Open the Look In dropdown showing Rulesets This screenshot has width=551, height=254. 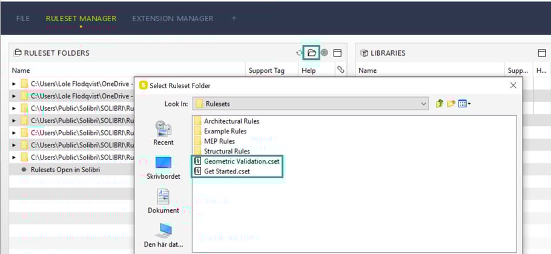click(310, 104)
